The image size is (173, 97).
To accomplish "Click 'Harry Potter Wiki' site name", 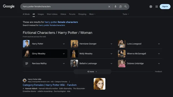I will (34, 79).
